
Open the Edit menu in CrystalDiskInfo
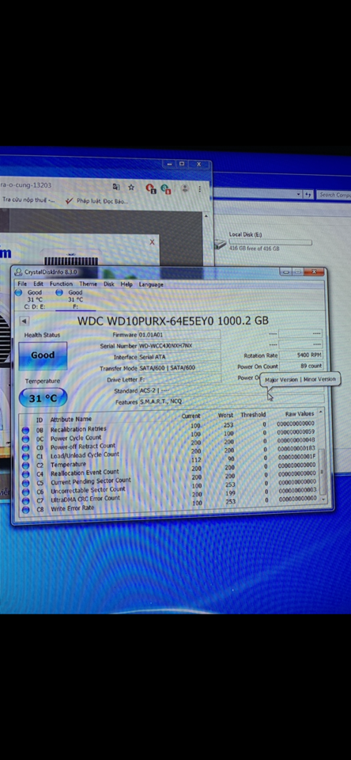tap(38, 283)
